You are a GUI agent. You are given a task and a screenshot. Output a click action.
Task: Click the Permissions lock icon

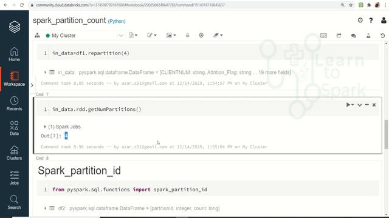point(188,35)
